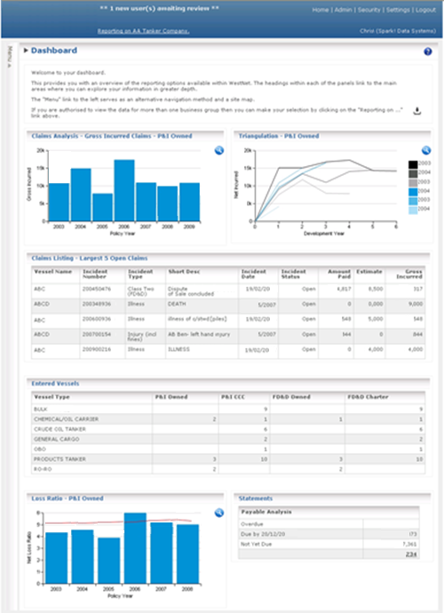Click the Not Yet Due row label

[x=256, y=545]
